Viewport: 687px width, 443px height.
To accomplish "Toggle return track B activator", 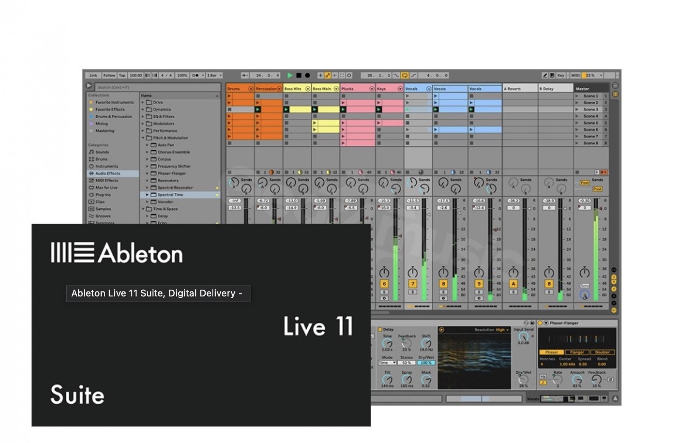I will pos(549,284).
